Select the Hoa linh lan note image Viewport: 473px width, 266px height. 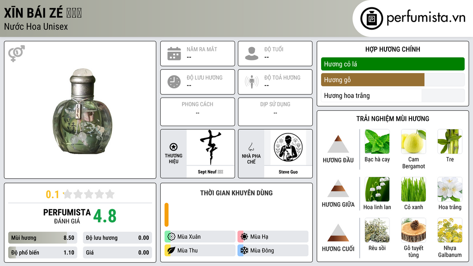(x=377, y=189)
